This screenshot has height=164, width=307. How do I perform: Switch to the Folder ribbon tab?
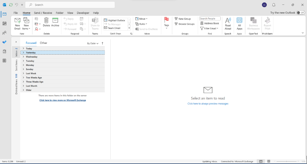tap(60, 13)
